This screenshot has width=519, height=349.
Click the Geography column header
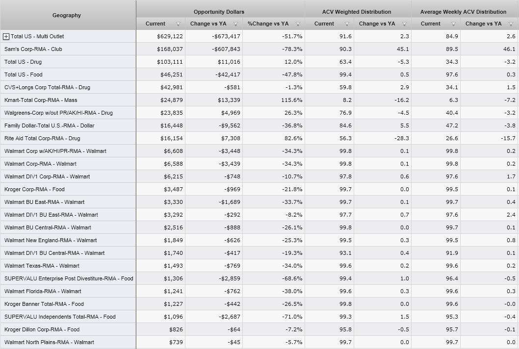67,15
